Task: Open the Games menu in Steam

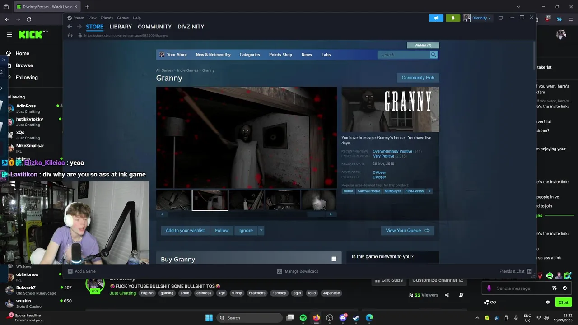Action: click(123, 18)
